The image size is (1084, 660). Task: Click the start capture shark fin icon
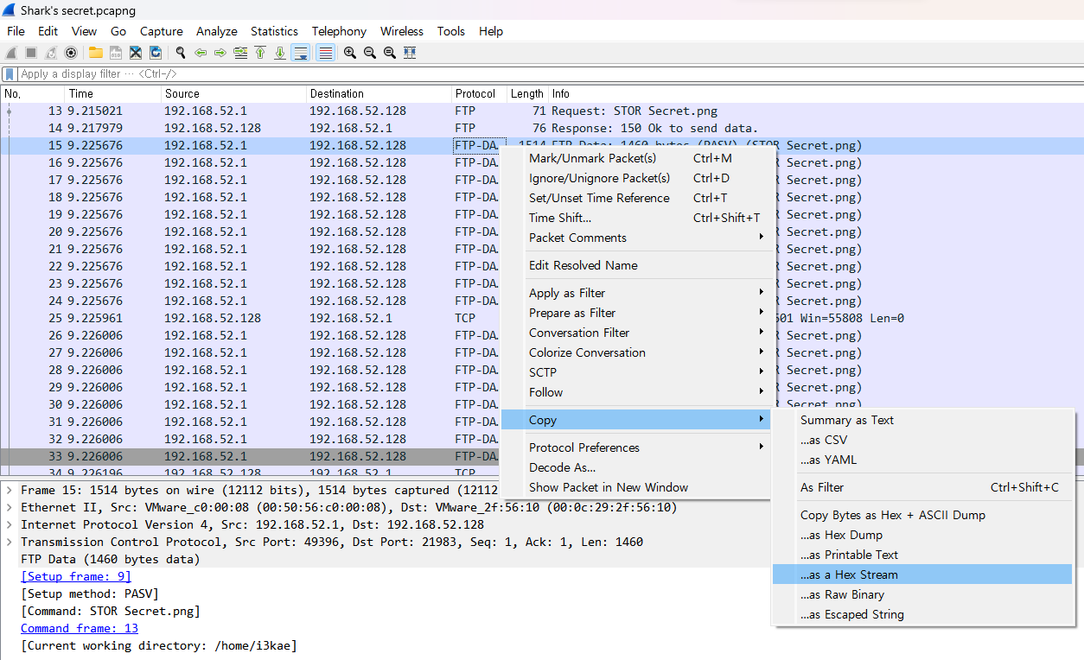click(x=11, y=53)
